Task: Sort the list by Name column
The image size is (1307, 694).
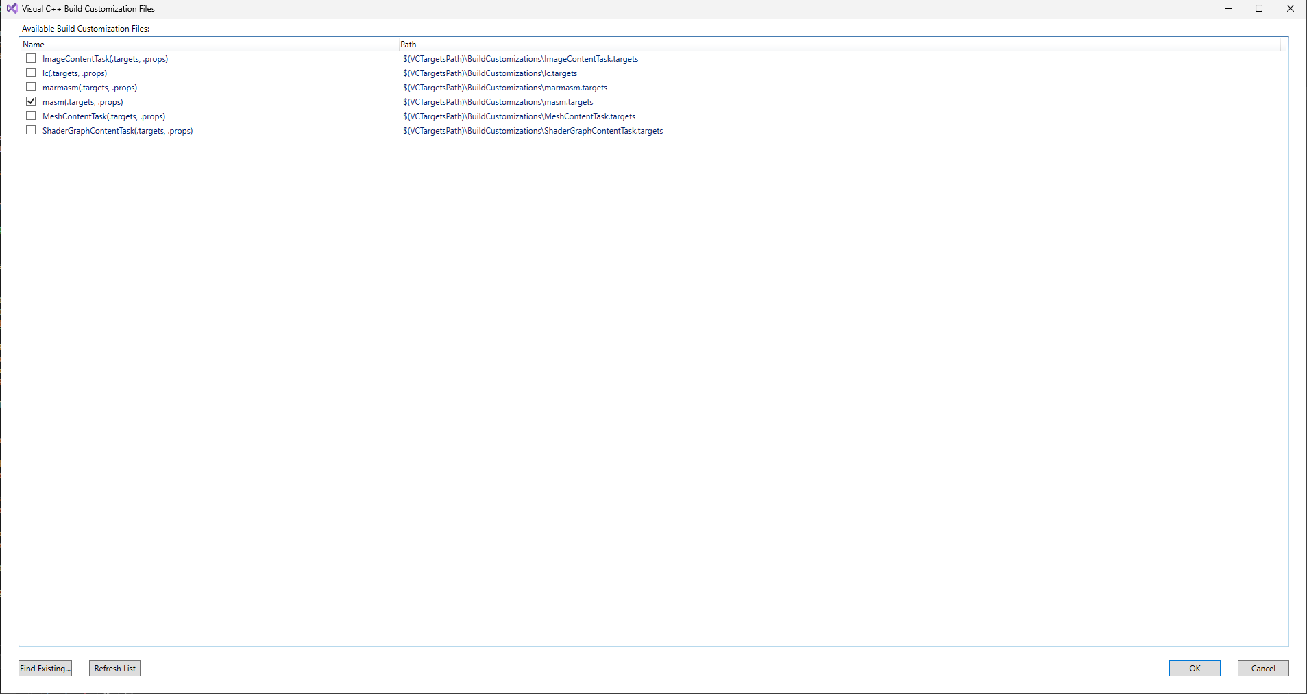Action: pos(33,44)
